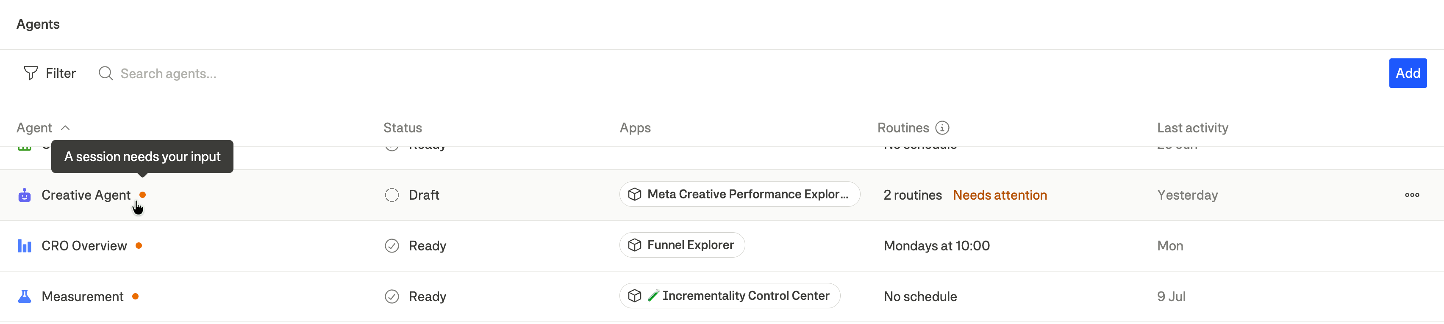Open the Meta Creative Performance Explorer chip
Screen dimensions: 1444x324
(x=739, y=194)
